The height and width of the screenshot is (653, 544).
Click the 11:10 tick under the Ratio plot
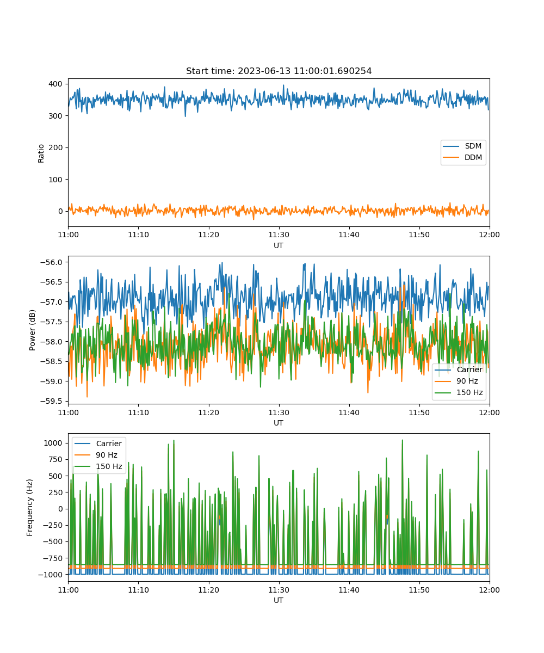(138, 235)
